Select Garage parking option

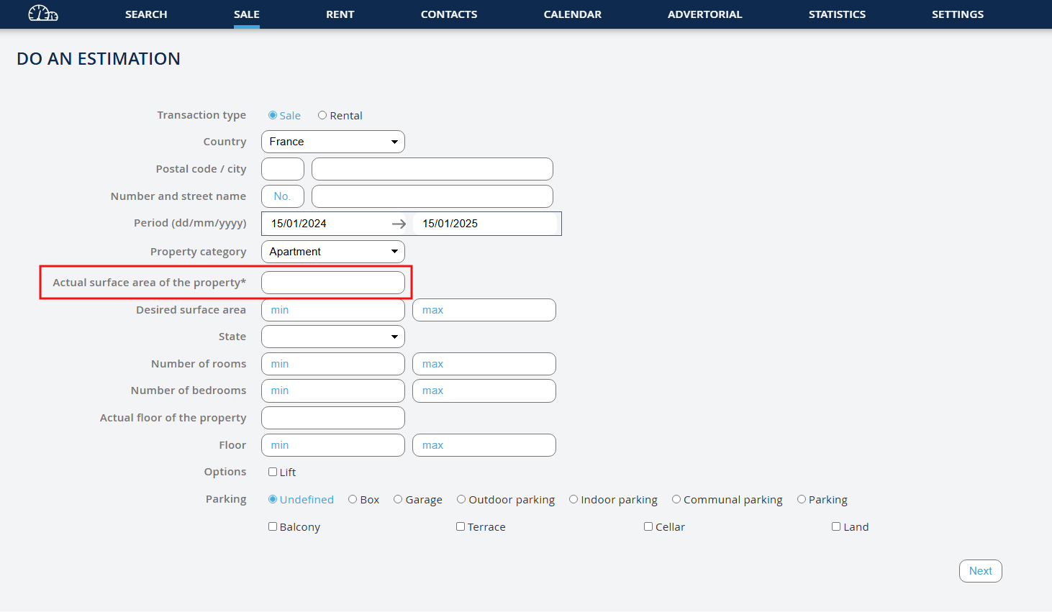pos(398,499)
